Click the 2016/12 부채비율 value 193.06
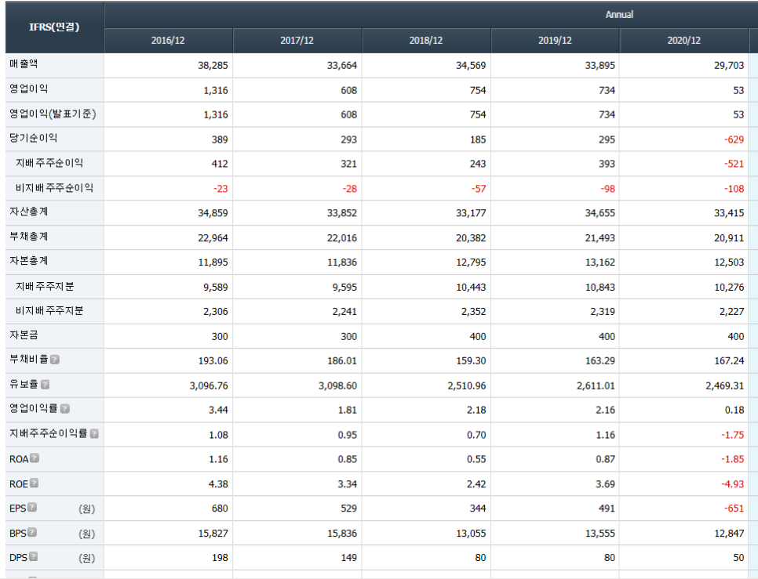The height and width of the screenshot is (579, 758). (213, 361)
